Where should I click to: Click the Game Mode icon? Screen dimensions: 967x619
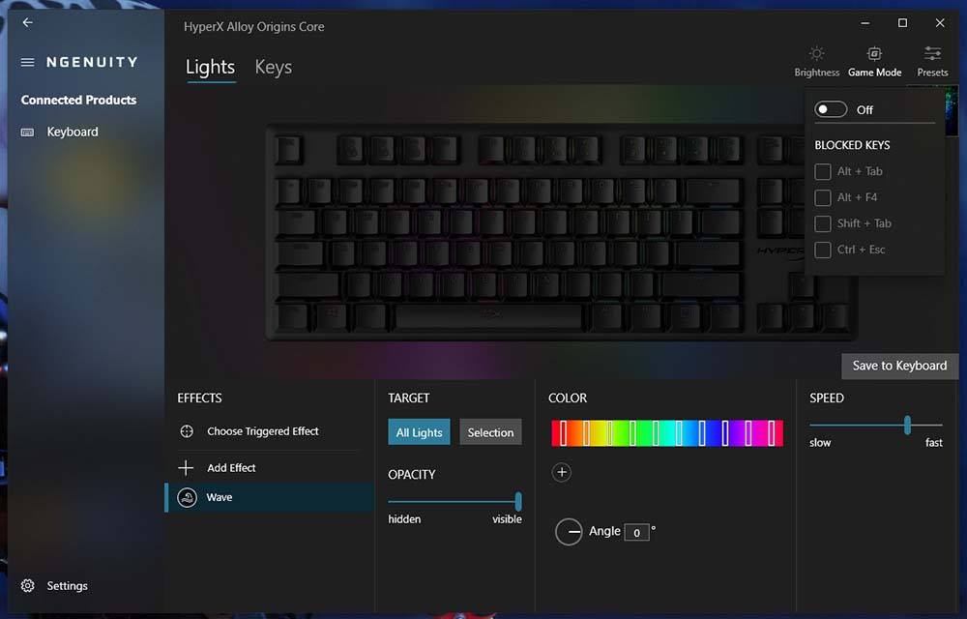coord(874,53)
